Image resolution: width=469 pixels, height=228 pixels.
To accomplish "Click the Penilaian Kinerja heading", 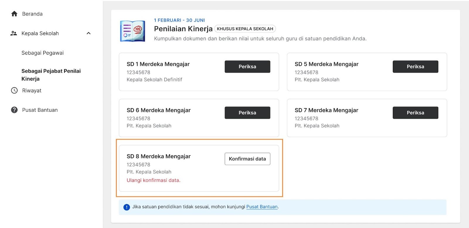I will [x=183, y=29].
